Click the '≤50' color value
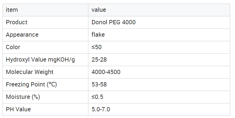 [x=97, y=47]
